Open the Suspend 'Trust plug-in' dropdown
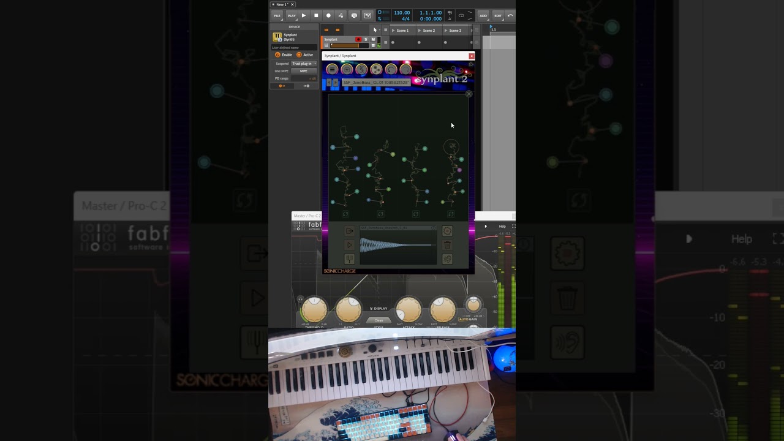Image resolution: width=784 pixels, height=441 pixels. (x=304, y=64)
